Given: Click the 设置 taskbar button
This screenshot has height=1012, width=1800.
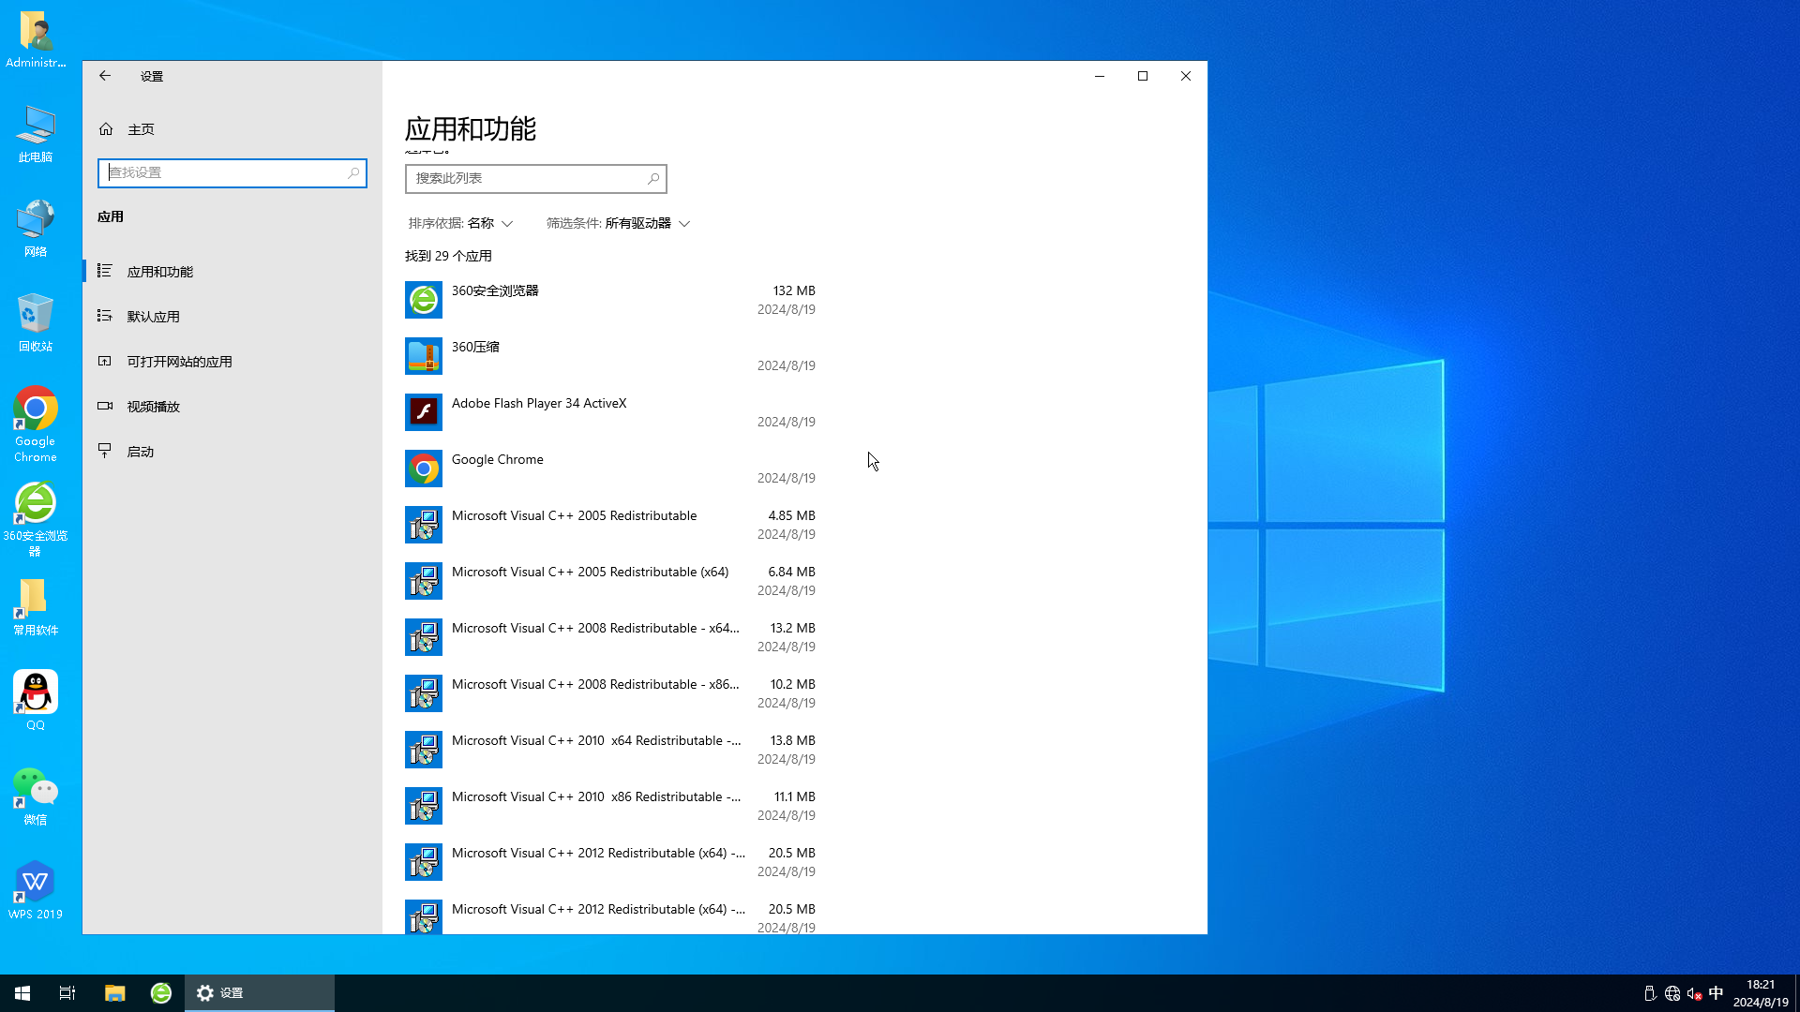Looking at the screenshot, I should coord(260,993).
